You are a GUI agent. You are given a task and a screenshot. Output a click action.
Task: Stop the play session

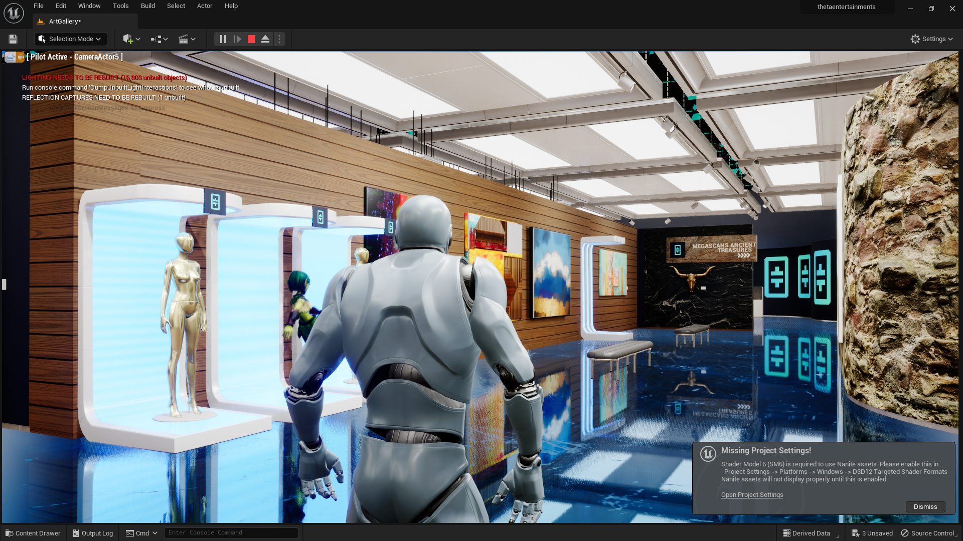(251, 39)
